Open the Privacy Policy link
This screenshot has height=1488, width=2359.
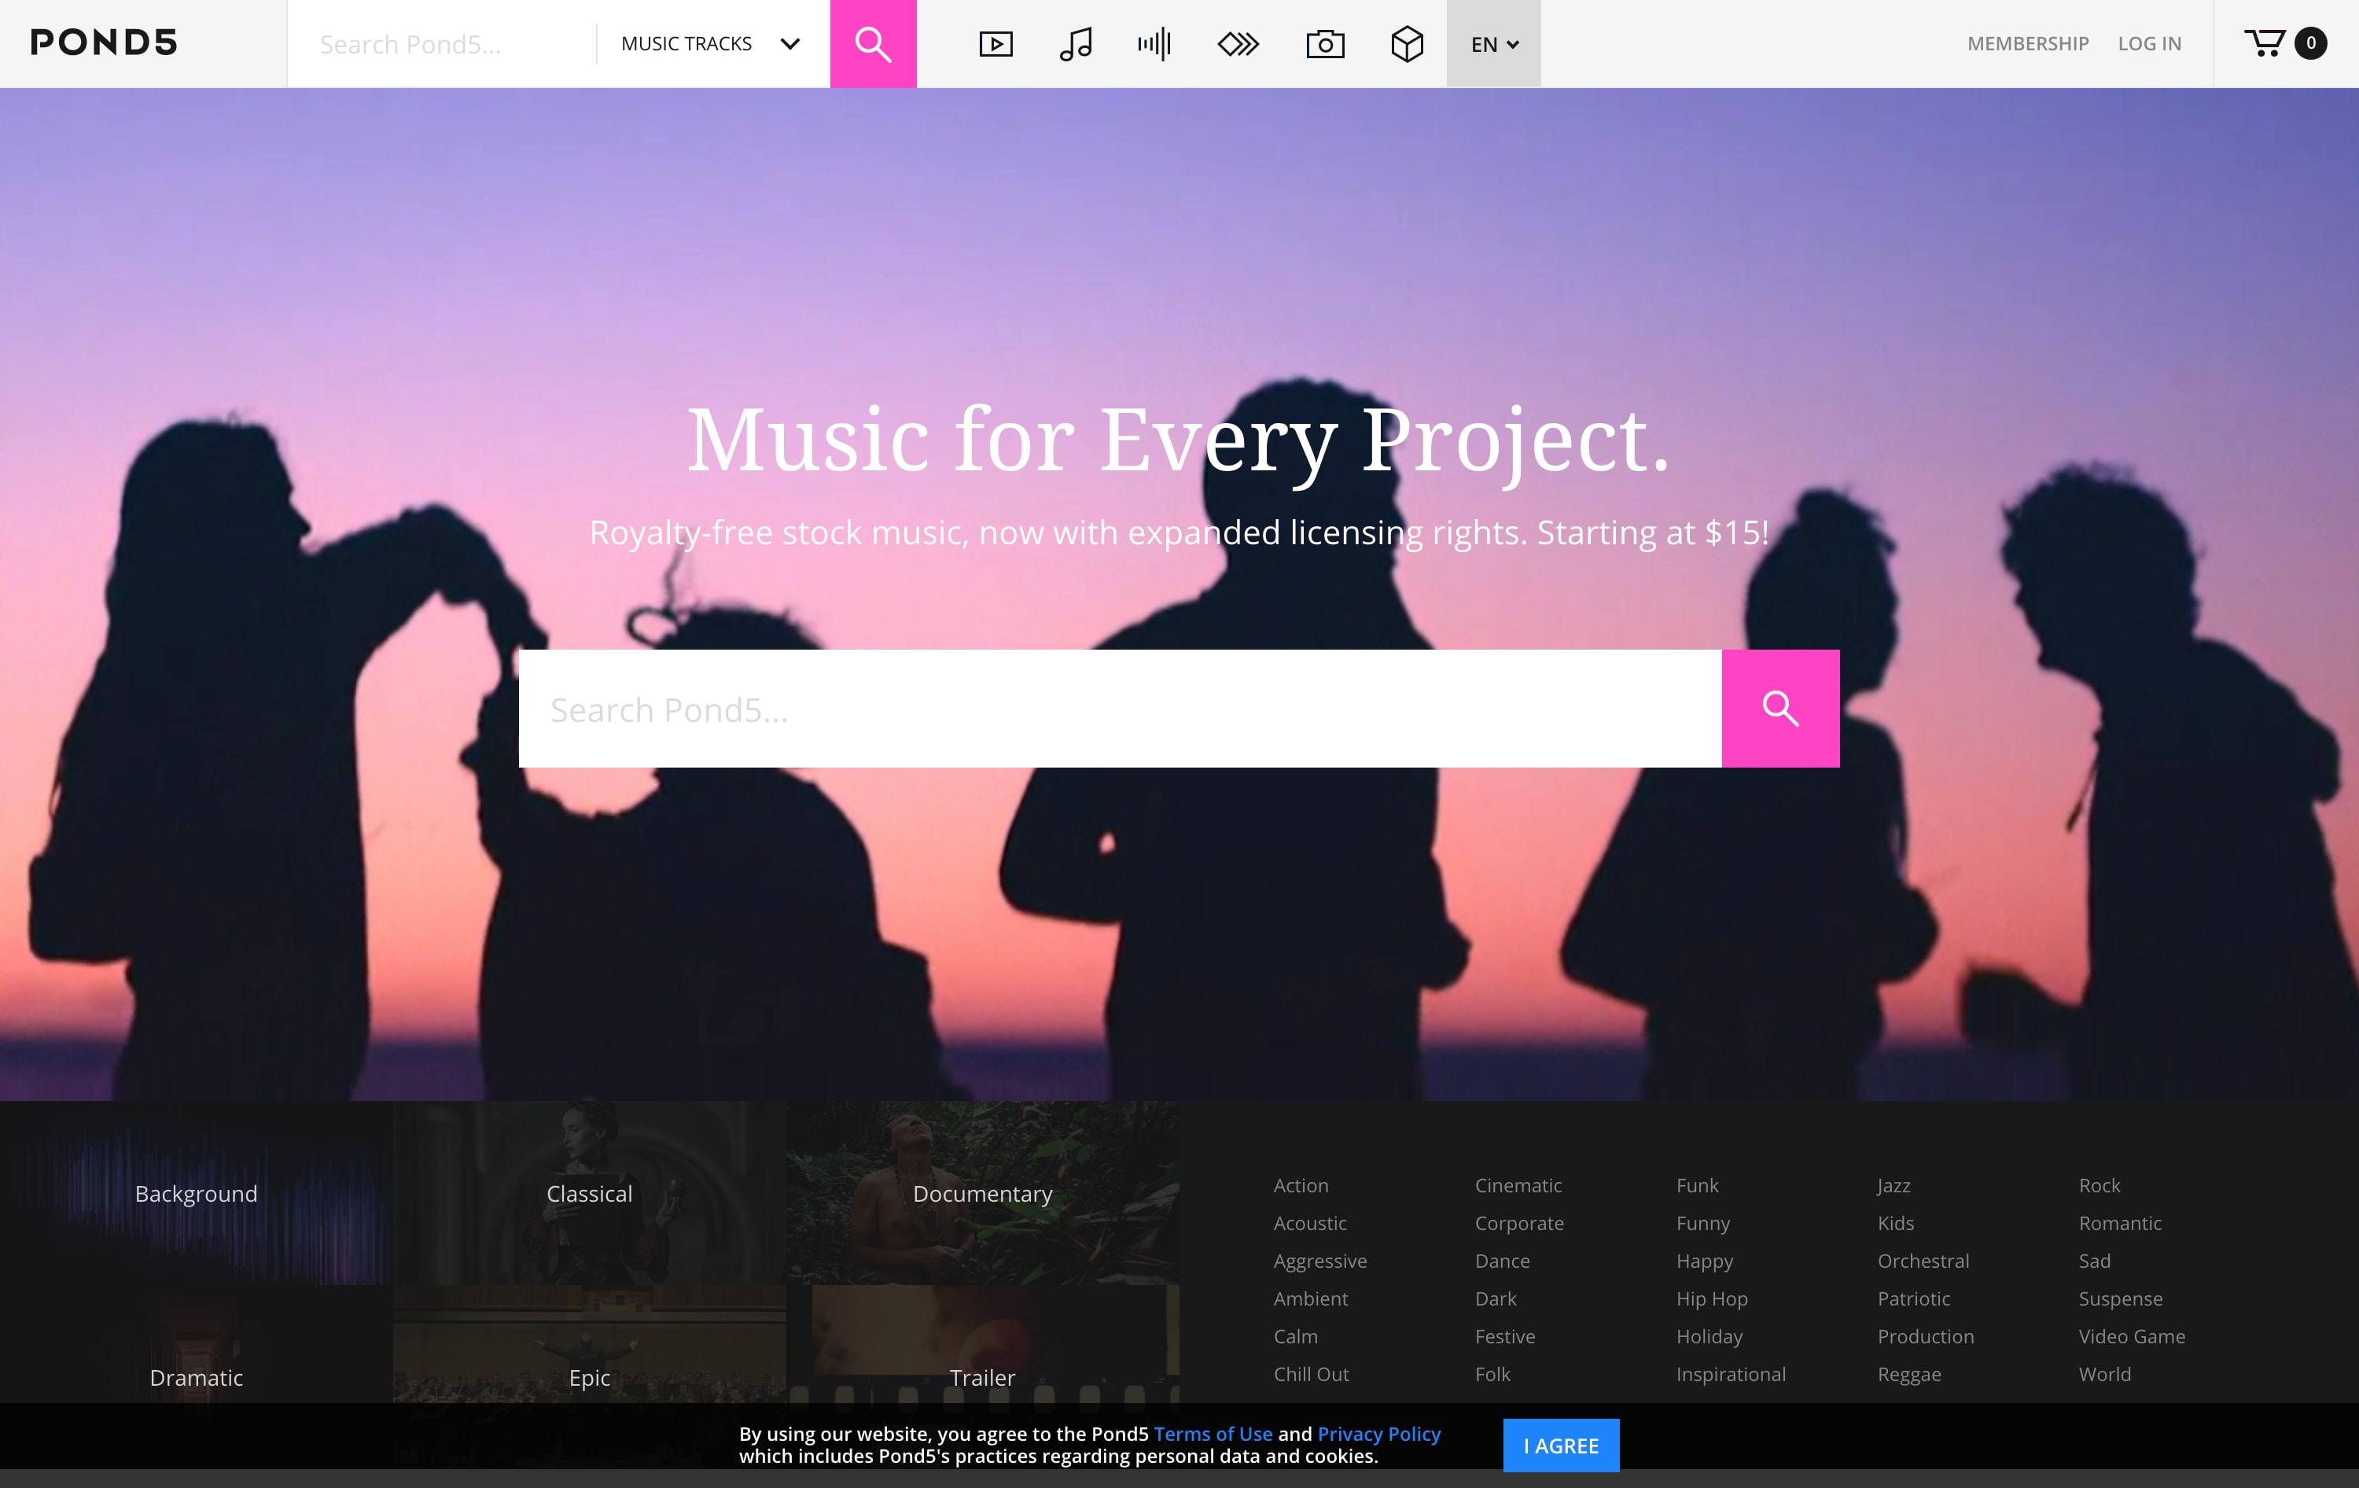pos(1378,1433)
